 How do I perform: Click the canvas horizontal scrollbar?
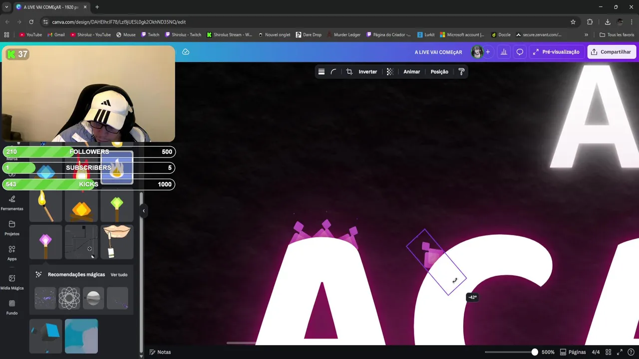coord(241,343)
